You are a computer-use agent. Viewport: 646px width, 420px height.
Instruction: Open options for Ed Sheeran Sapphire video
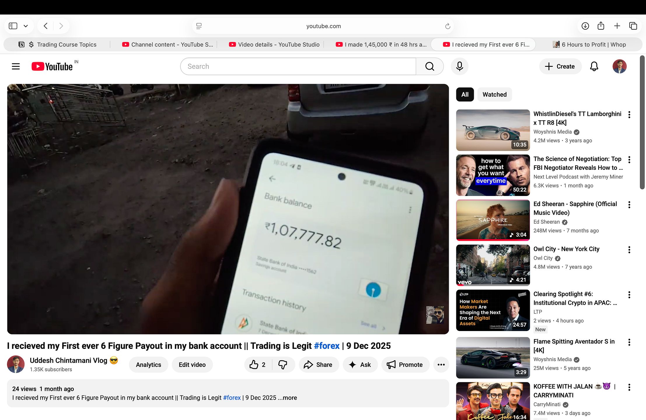coord(629,205)
